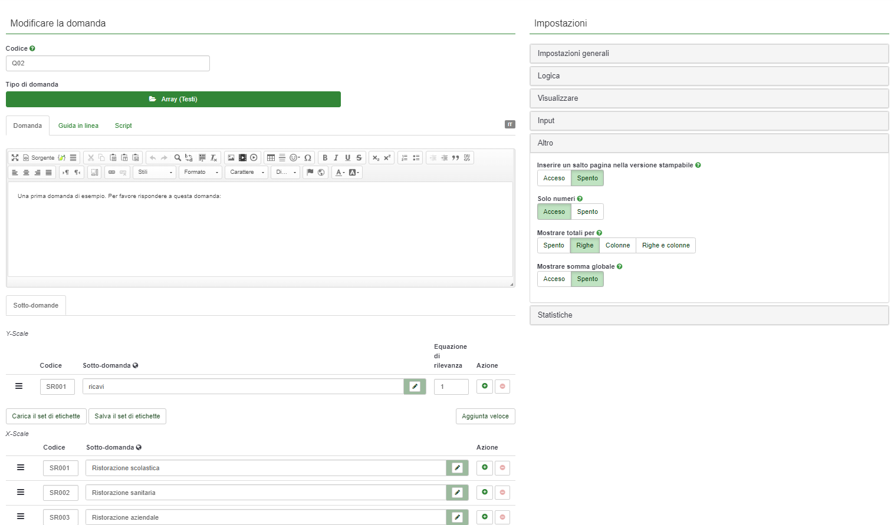Viewport: 894px width, 525px height.
Task: Expand the Impostazioni generali section
Action: point(709,54)
